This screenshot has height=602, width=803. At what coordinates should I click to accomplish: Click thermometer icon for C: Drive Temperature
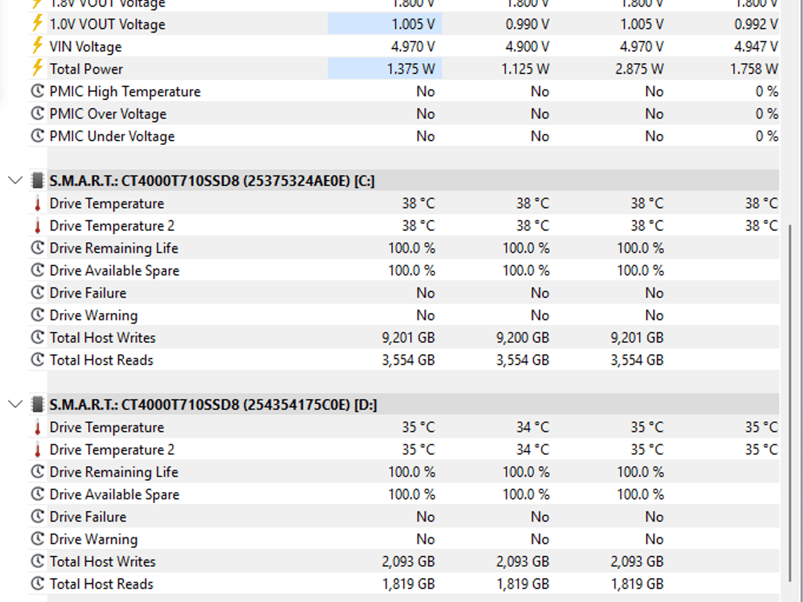tap(38, 203)
